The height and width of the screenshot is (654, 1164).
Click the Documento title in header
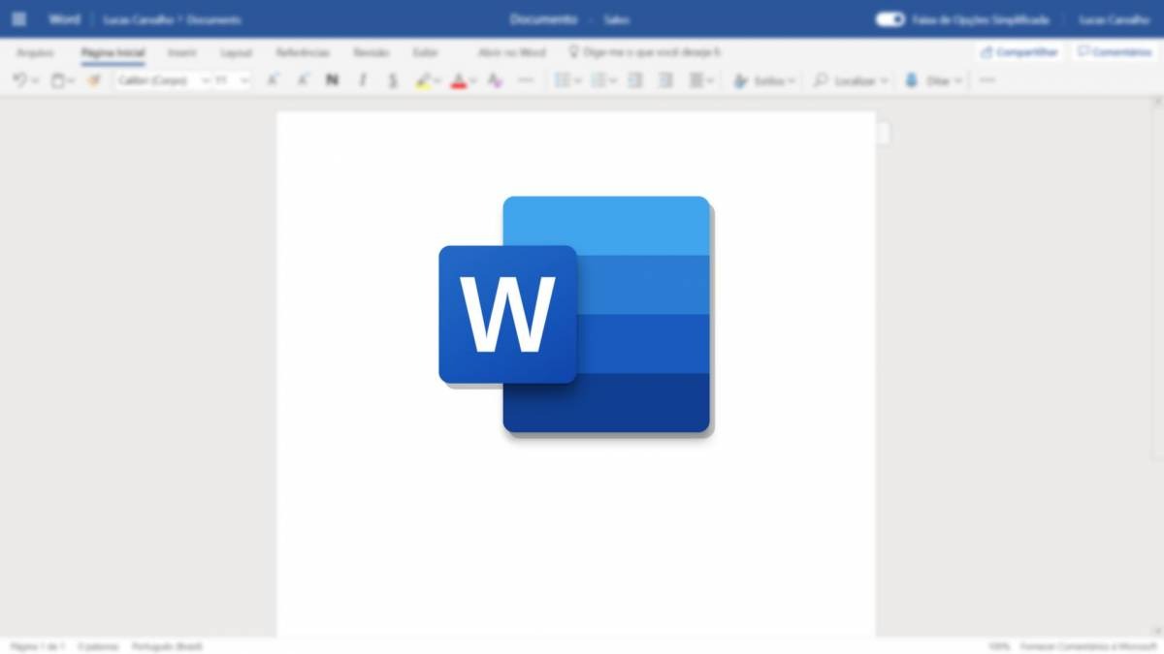click(x=543, y=19)
